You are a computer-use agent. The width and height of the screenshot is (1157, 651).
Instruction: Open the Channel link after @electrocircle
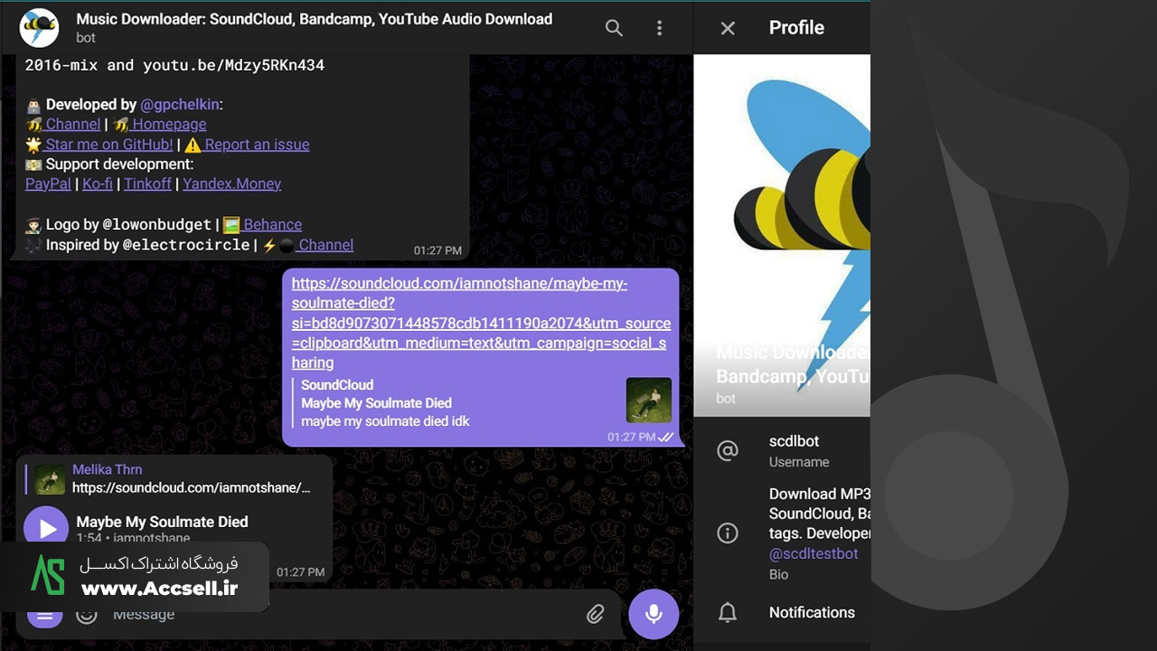tap(325, 244)
